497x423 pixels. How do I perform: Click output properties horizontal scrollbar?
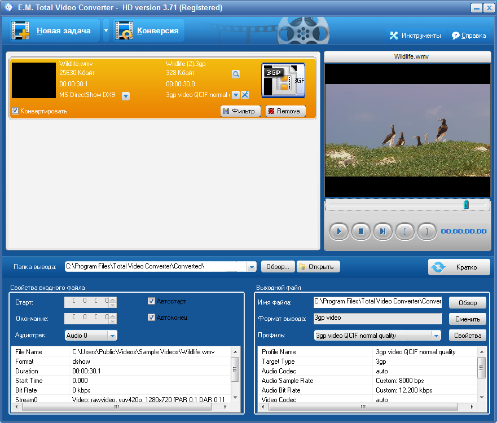point(363,407)
